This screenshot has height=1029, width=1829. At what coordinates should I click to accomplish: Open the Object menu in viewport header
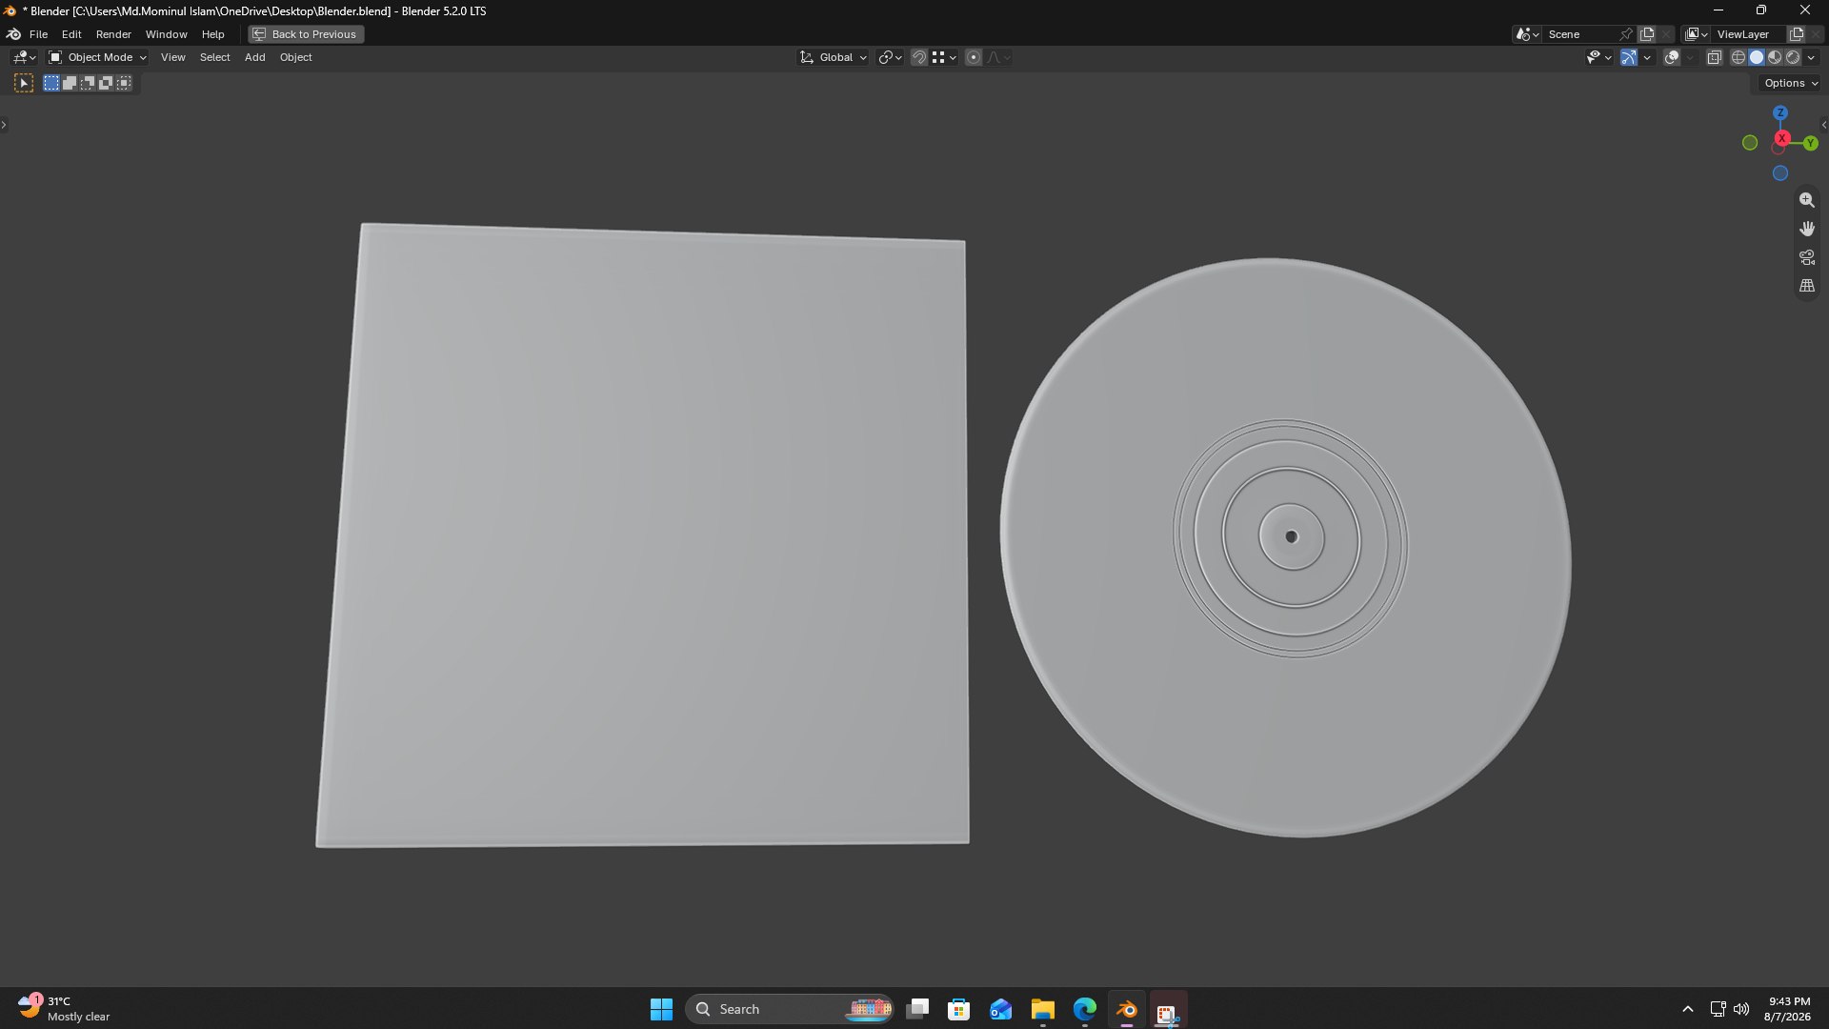pos(295,58)
